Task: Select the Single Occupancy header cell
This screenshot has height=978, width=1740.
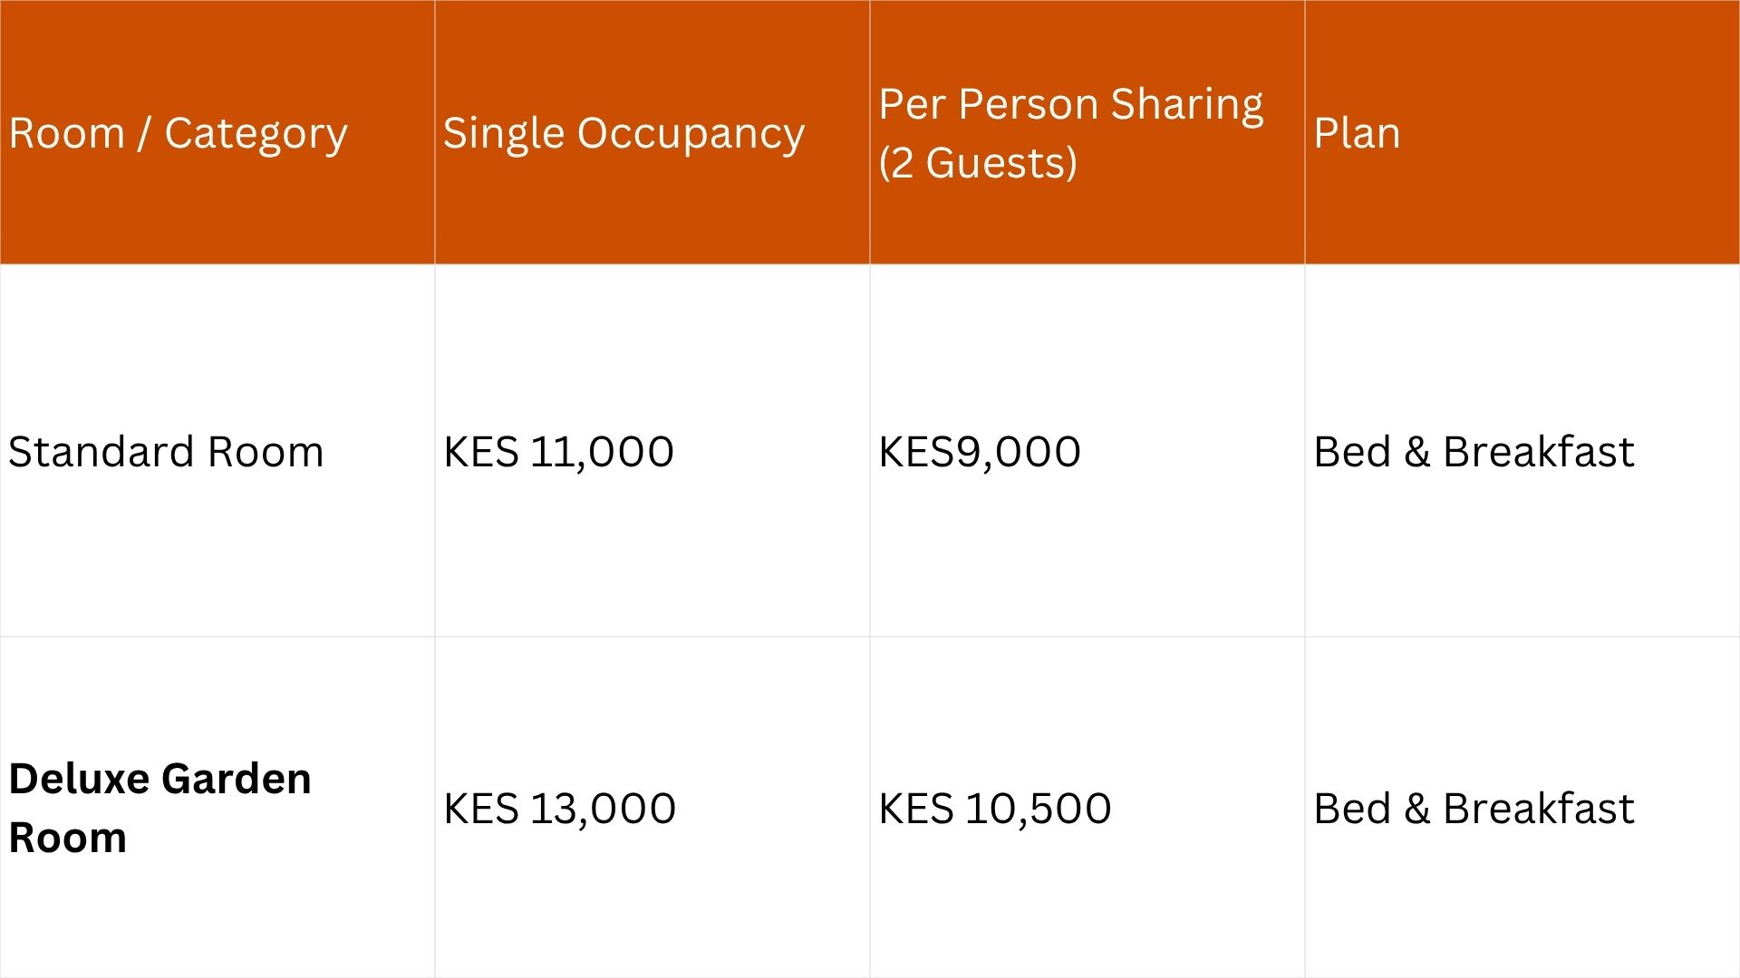Action: click(623, 133)
